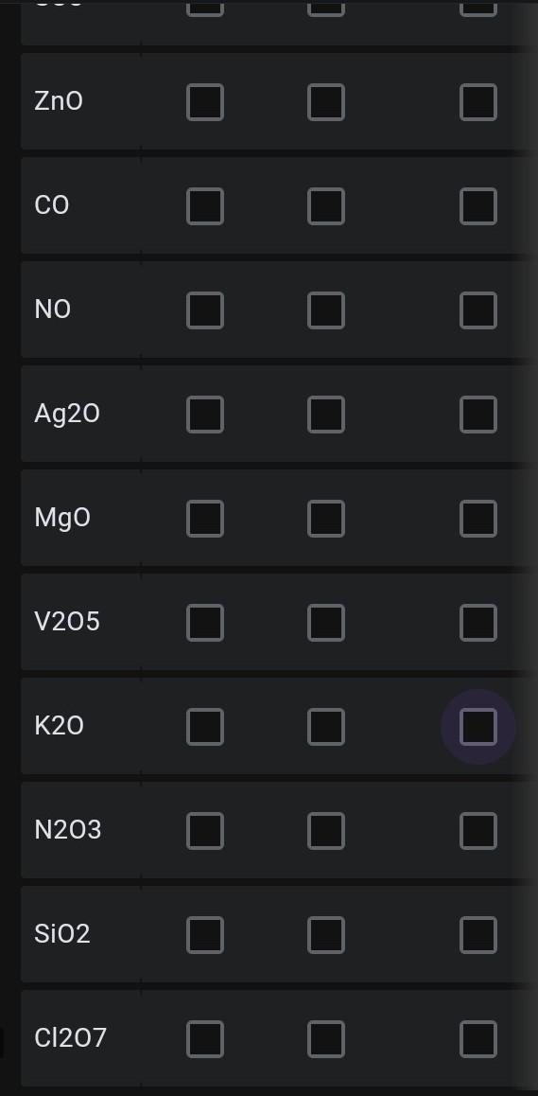
Task: Tick the middle checkbox for MgO
Action: (x=326, y=519)
